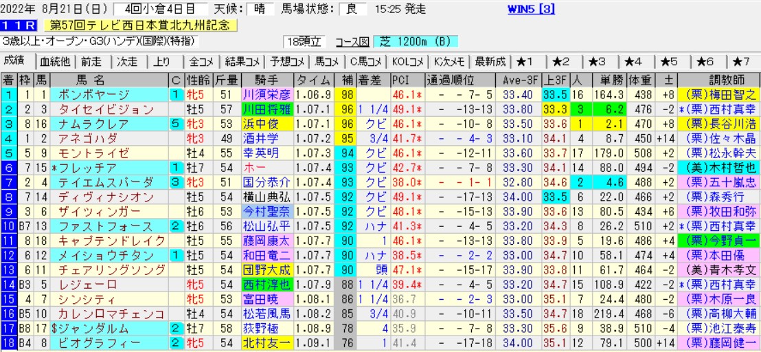This screenshot has height=352, width=761.
Task: Show the 上り tab
Action: (x=163, y=60)
